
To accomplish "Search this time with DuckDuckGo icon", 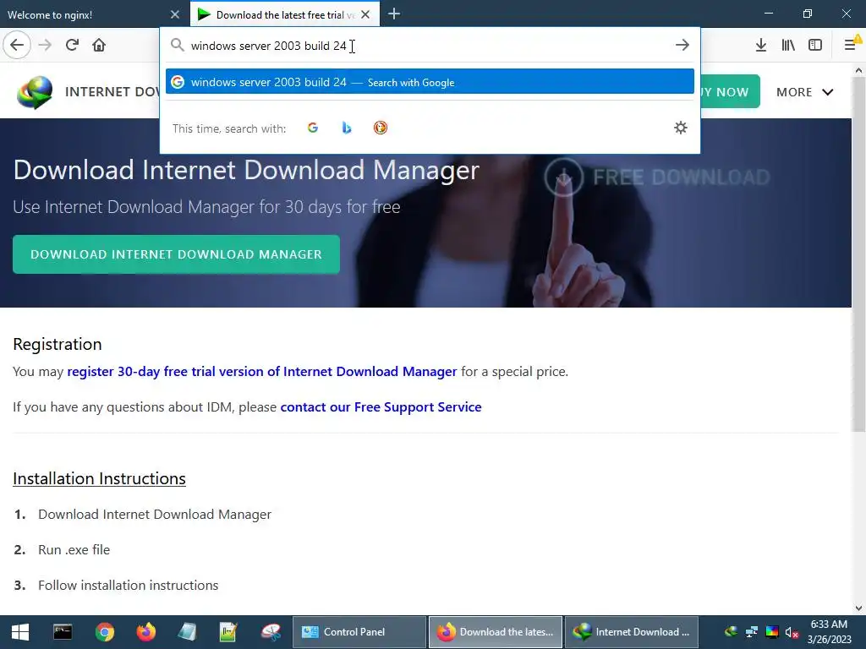I will (x=381, y=128).
